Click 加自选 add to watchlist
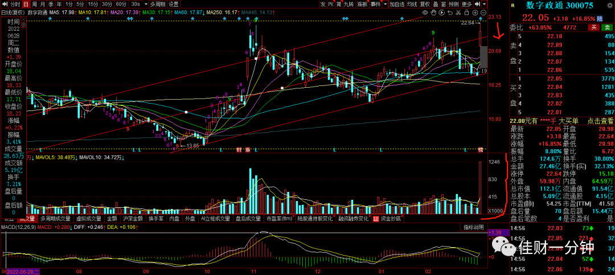The image size is (615, 275). click(x=397, y=5)
